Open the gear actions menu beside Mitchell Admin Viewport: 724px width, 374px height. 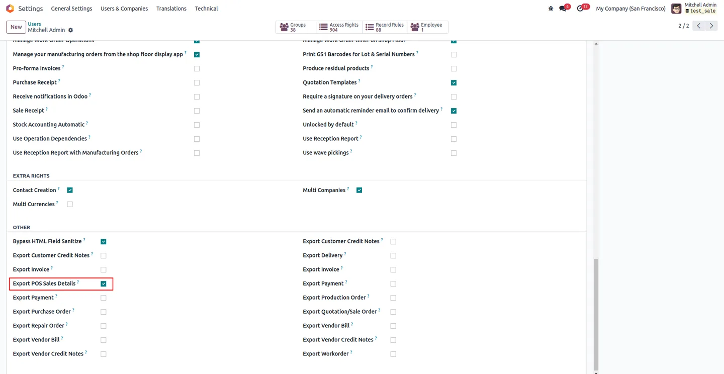pos(70,30)
